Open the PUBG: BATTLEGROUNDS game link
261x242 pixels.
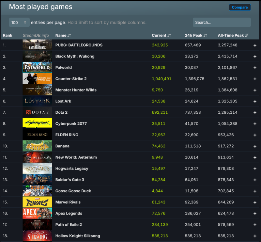[79, 45]
